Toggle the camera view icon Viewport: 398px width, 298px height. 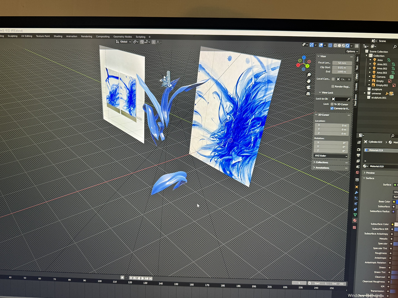[x=308, y=87]
